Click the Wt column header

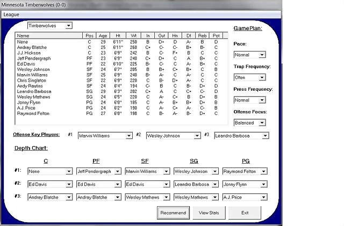[133, 35]
